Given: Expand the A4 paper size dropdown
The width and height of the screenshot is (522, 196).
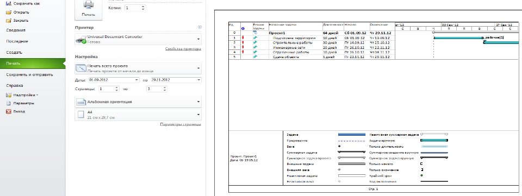Looking at the screenshot, I should tap(199, 115).
